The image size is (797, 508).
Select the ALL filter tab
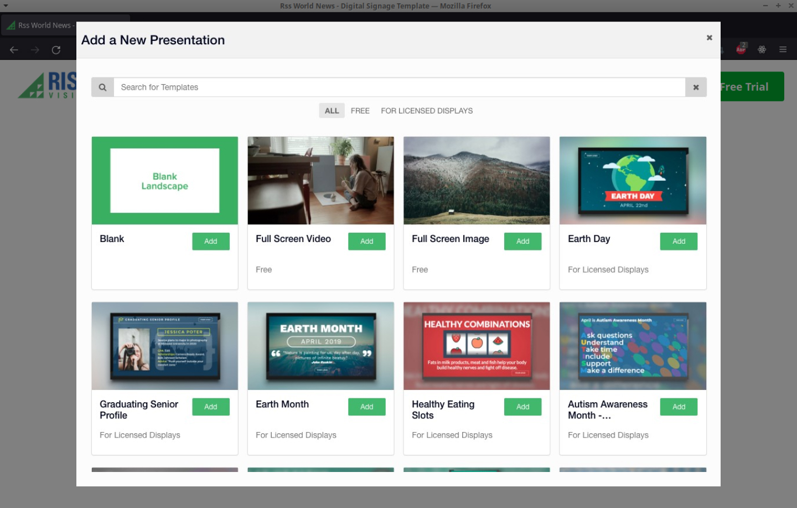tap(332, 111)
